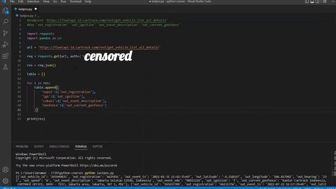Click 'res = req.json()' on line 11

41,65
